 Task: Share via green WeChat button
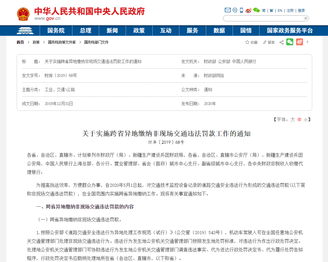point(290,42)
